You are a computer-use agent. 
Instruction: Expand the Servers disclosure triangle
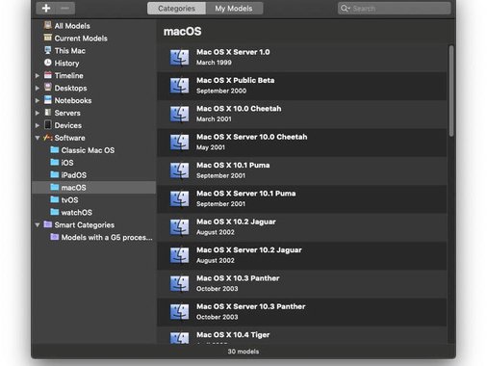pos(38,113)
